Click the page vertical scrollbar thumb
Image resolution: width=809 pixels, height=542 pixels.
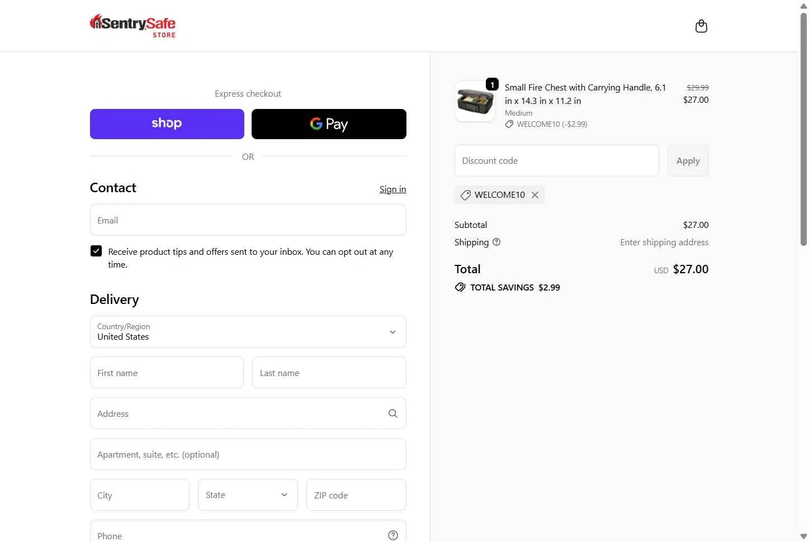click(x=803, y=129)
